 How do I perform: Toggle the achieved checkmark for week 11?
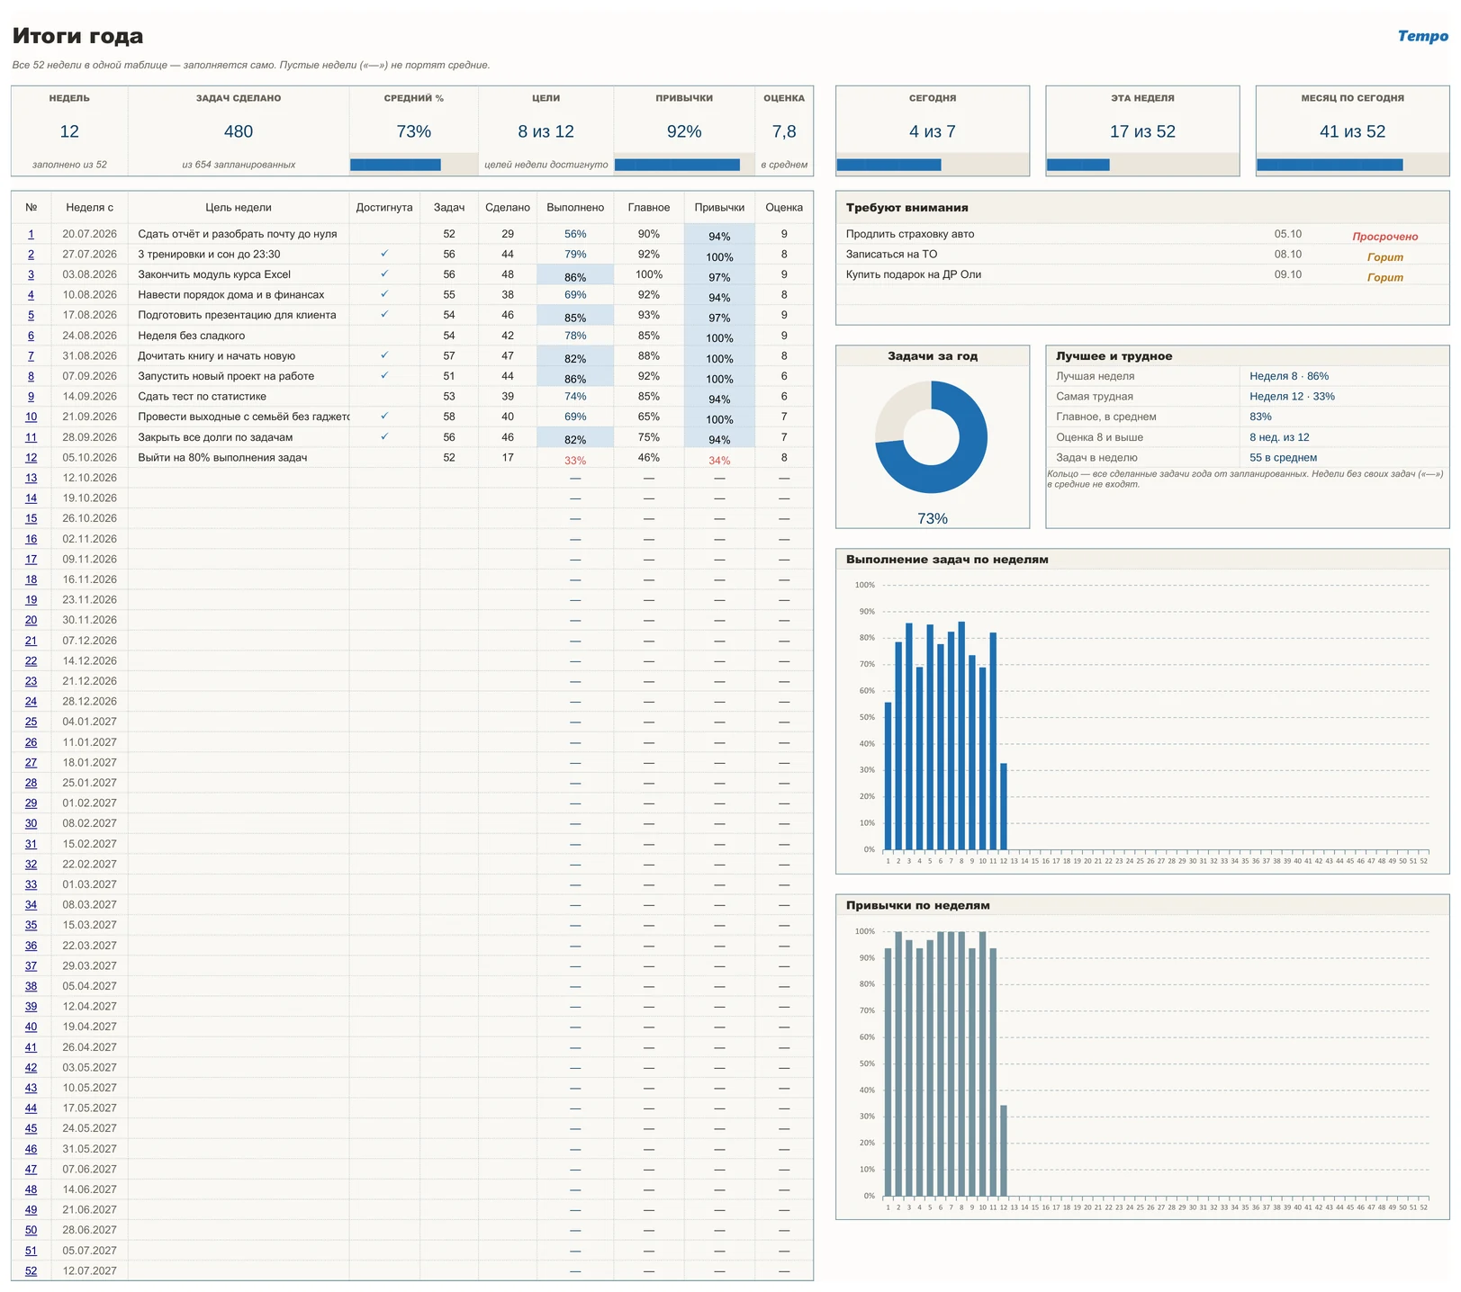(x=384, y=437)
